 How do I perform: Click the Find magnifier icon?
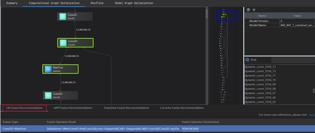point(247,60)
